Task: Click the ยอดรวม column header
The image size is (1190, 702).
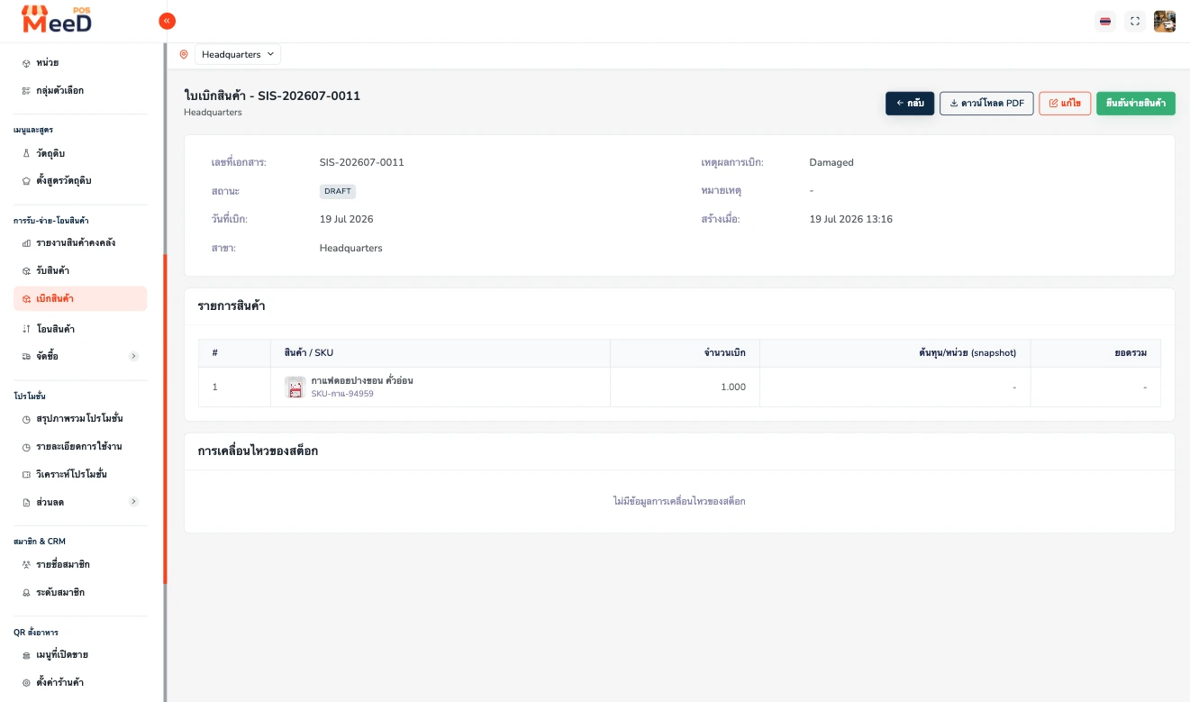Action: coord(1096,353)
